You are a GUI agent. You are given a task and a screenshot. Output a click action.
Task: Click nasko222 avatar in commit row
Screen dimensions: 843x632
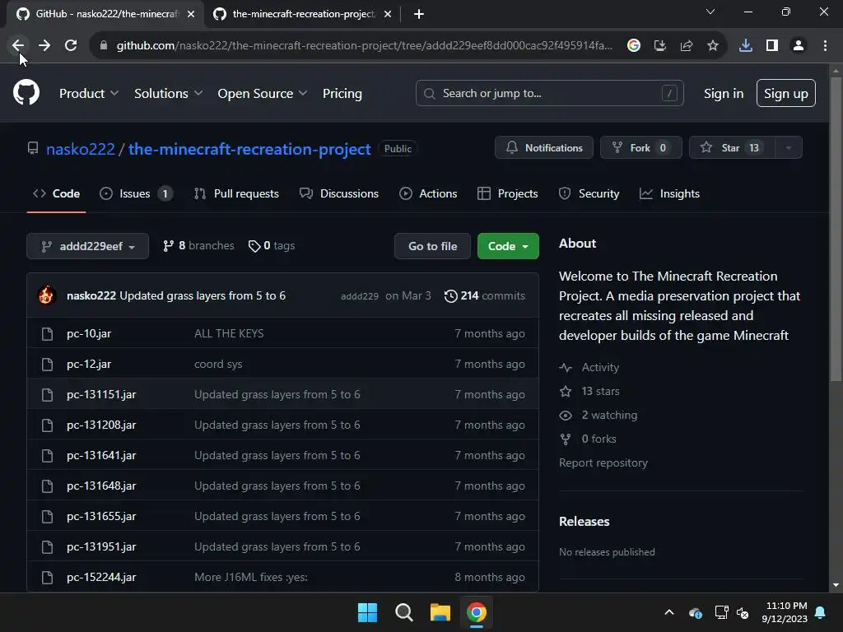pyautogui.click(x=46, y=295)
